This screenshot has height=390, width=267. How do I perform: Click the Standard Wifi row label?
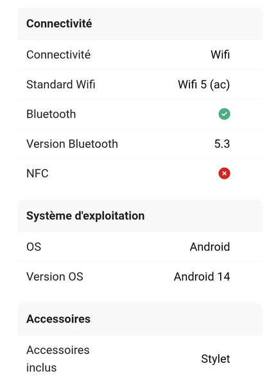click(x=61, y=85)
